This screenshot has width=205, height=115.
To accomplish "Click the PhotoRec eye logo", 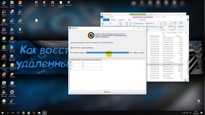I will tap(91, 35).
